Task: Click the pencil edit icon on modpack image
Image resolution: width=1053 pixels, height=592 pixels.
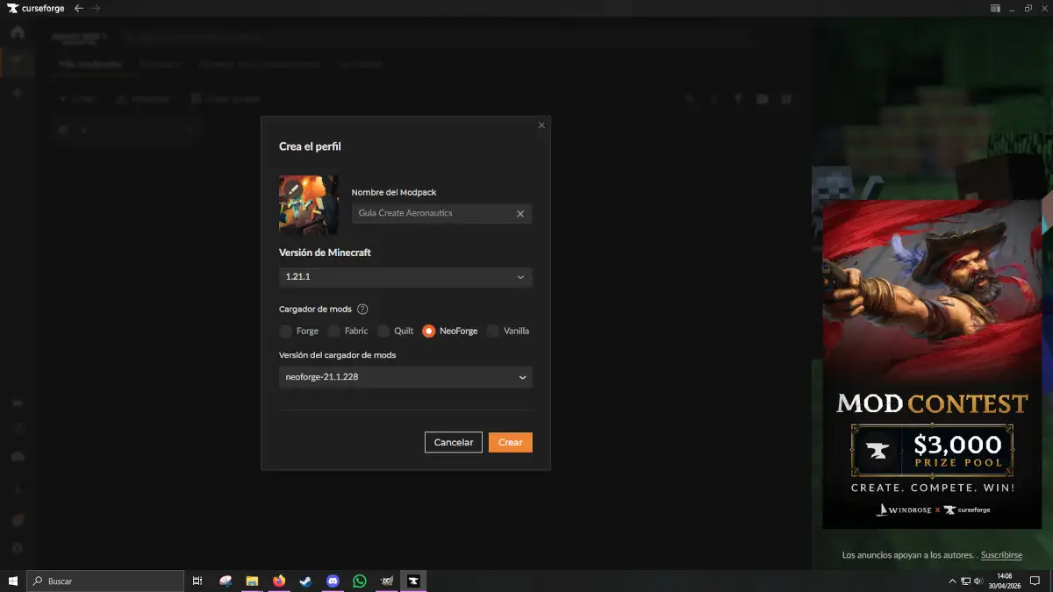Action: pyautogui.click(x=294, y=189)
